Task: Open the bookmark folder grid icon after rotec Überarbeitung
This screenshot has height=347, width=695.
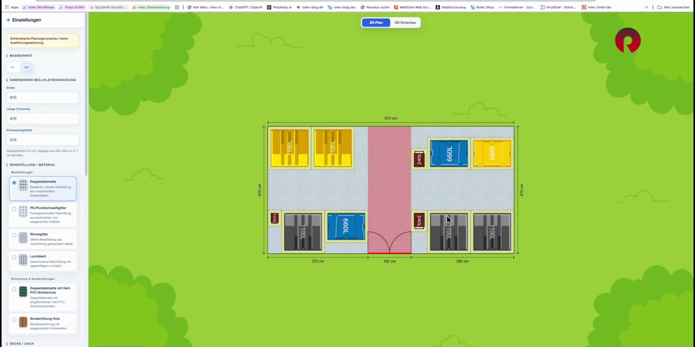Action: [x=177, y=7]
